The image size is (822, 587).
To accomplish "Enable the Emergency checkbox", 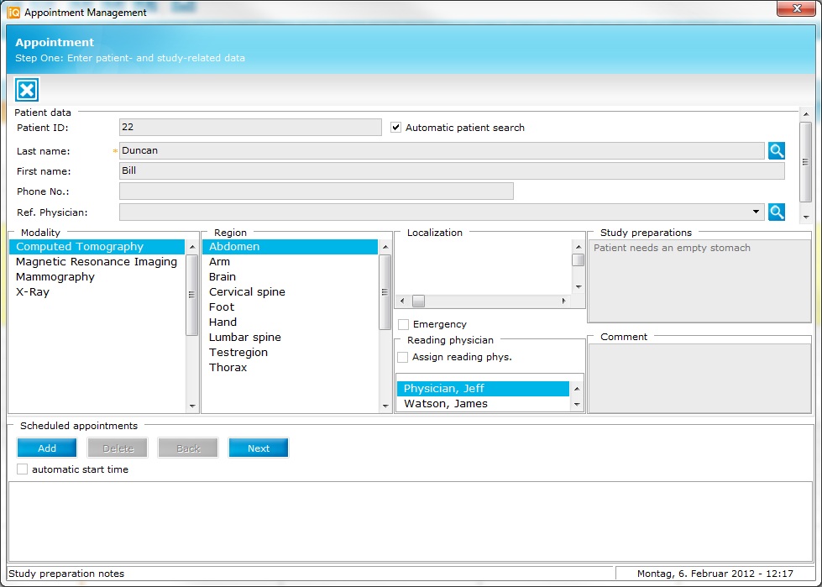I will (x=404, y=324).
